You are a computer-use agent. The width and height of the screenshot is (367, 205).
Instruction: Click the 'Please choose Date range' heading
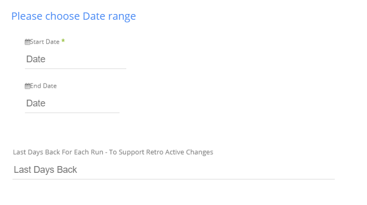(x=73, y=17)
